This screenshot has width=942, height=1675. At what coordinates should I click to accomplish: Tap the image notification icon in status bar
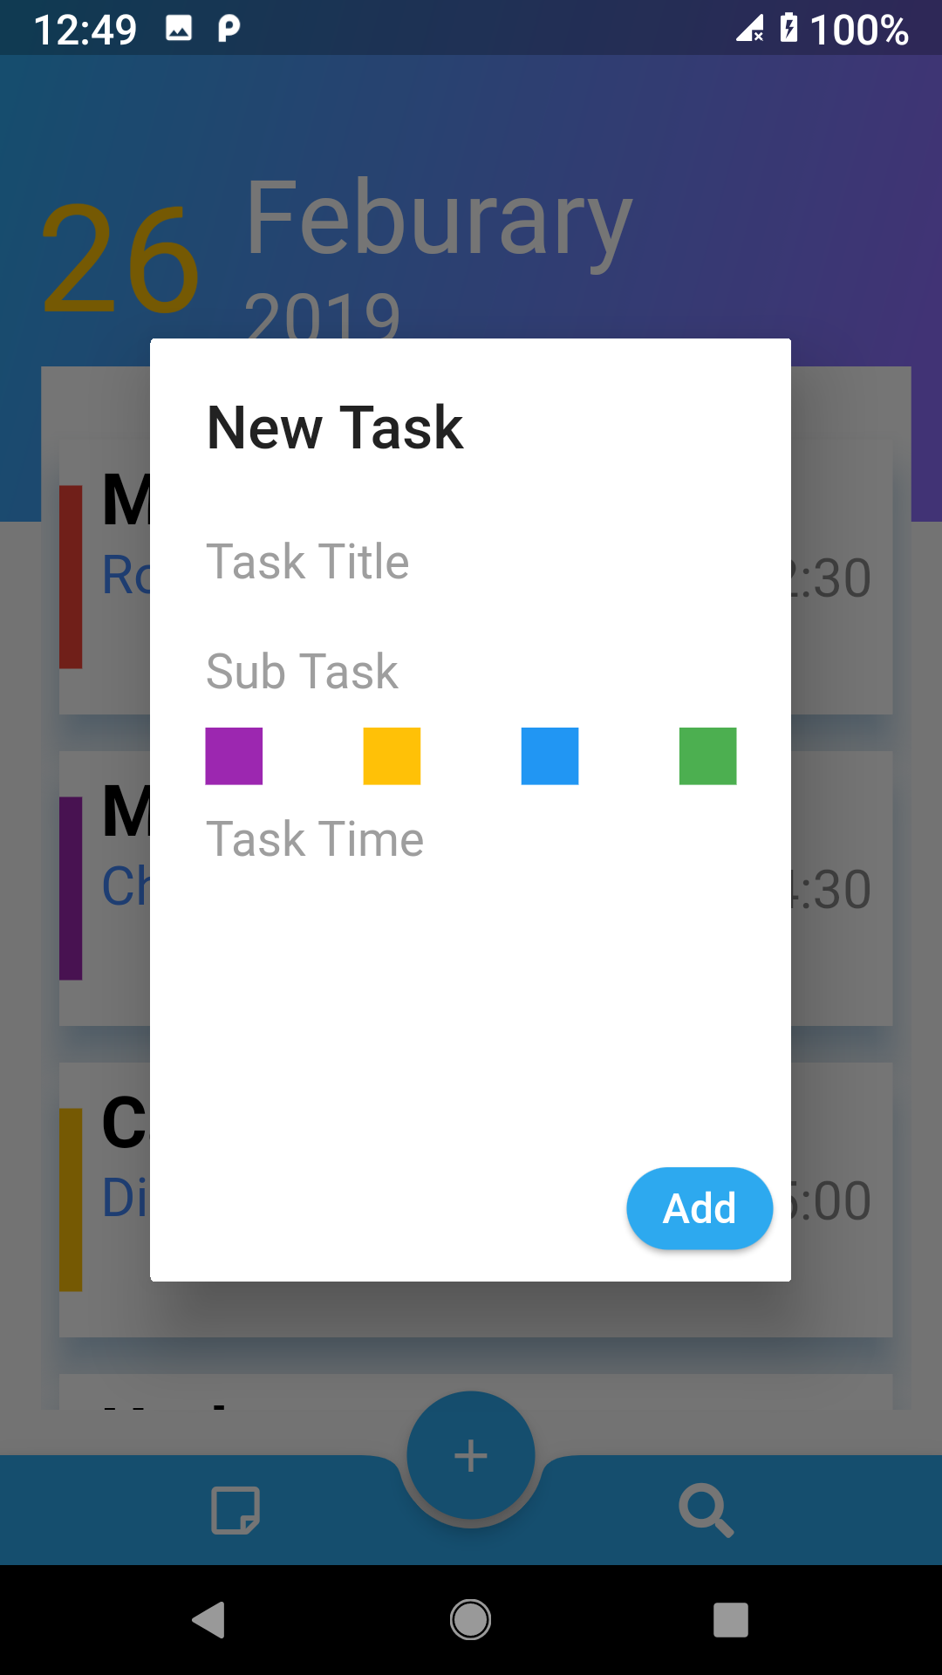tap(179, 29)
